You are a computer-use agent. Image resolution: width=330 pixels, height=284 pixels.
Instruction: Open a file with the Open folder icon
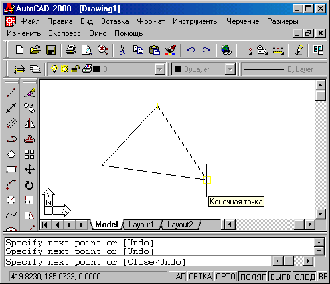pos(35,50)
